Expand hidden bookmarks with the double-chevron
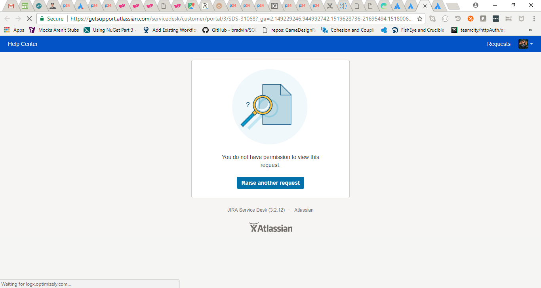This screenshot has width=541, height=288. 530,30
